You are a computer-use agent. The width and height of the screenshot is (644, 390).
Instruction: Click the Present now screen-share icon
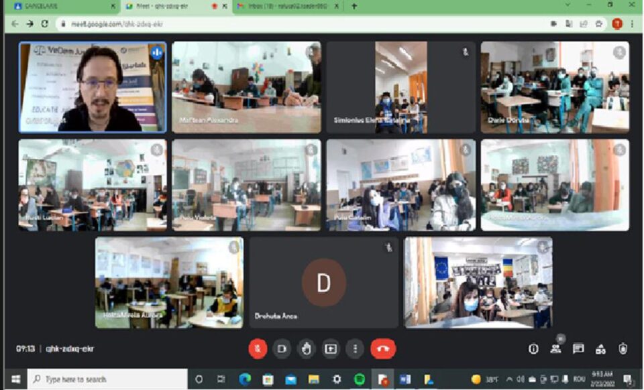click(x=331, y=348)
